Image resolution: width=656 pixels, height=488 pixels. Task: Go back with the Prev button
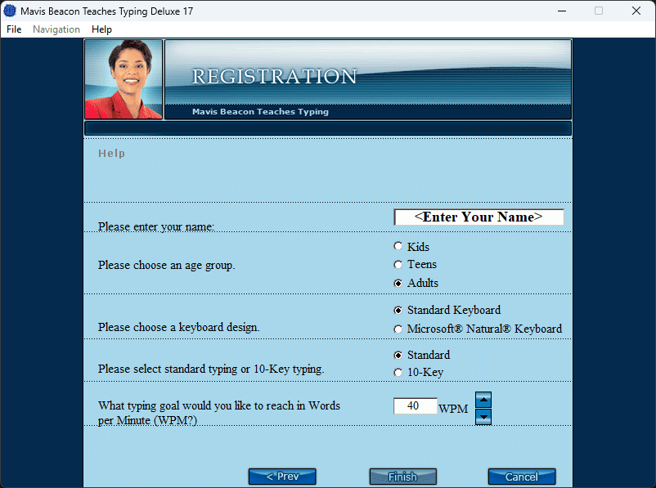[282, 477]
